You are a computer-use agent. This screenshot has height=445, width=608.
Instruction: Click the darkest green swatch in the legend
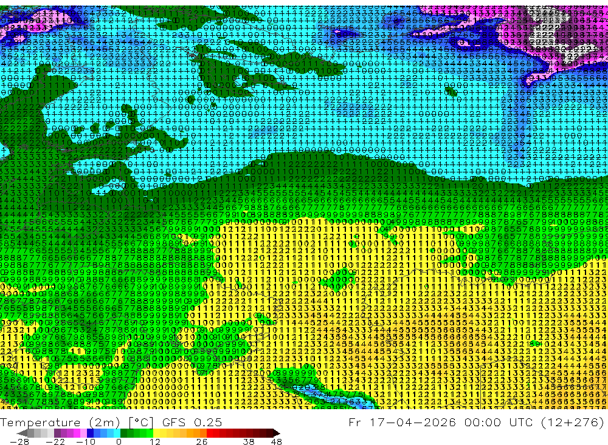pos(123,433)
